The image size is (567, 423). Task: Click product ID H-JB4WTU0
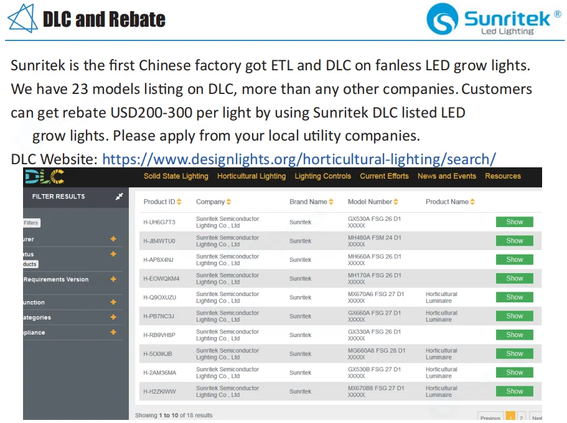tap(159, 241)
